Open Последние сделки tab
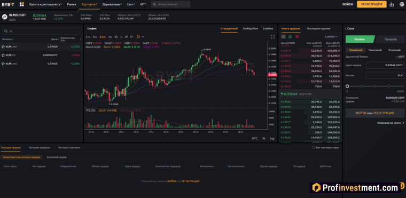Image resolution: width=406 pixels, height=198 pixels. pos(318,28)
